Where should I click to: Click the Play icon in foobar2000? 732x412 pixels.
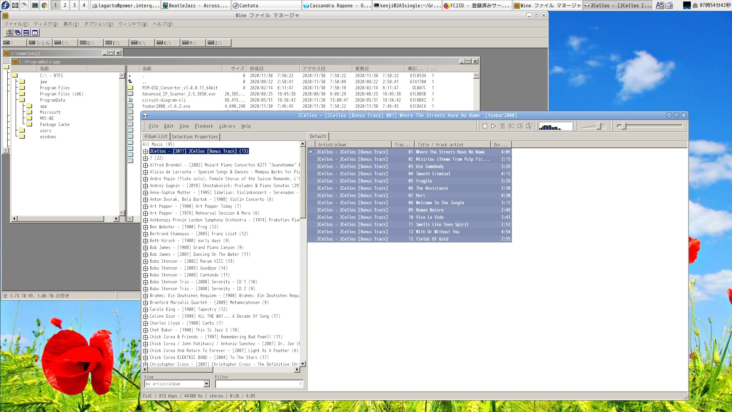(493, 126)
